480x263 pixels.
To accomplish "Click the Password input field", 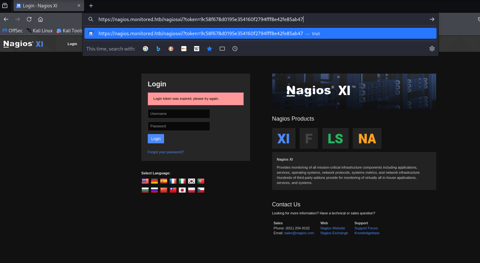I will [x=179, y=126].
